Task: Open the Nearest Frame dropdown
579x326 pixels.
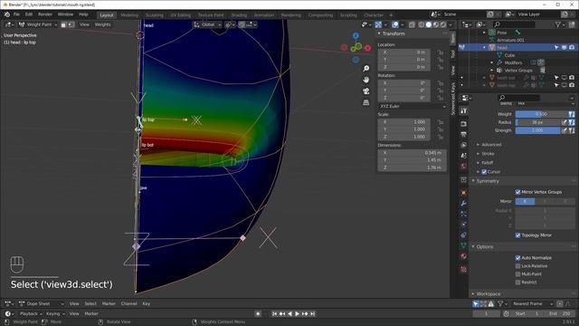Action: (x=533, y=304)
